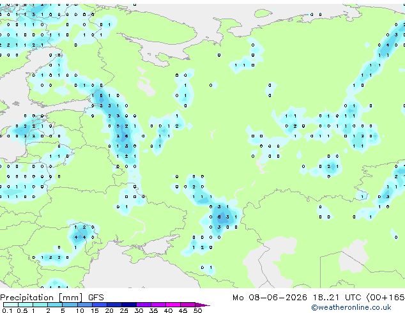Image resolution: width=405 pixels, height=313 pixels.
Task: Open the weatheronline.co.uk copyright link
Action: (351, 307)
